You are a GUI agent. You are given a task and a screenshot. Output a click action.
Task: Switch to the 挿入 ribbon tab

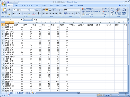tap(17, 6)
